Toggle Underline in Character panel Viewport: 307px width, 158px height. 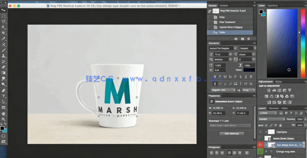(x=246, y=77)
